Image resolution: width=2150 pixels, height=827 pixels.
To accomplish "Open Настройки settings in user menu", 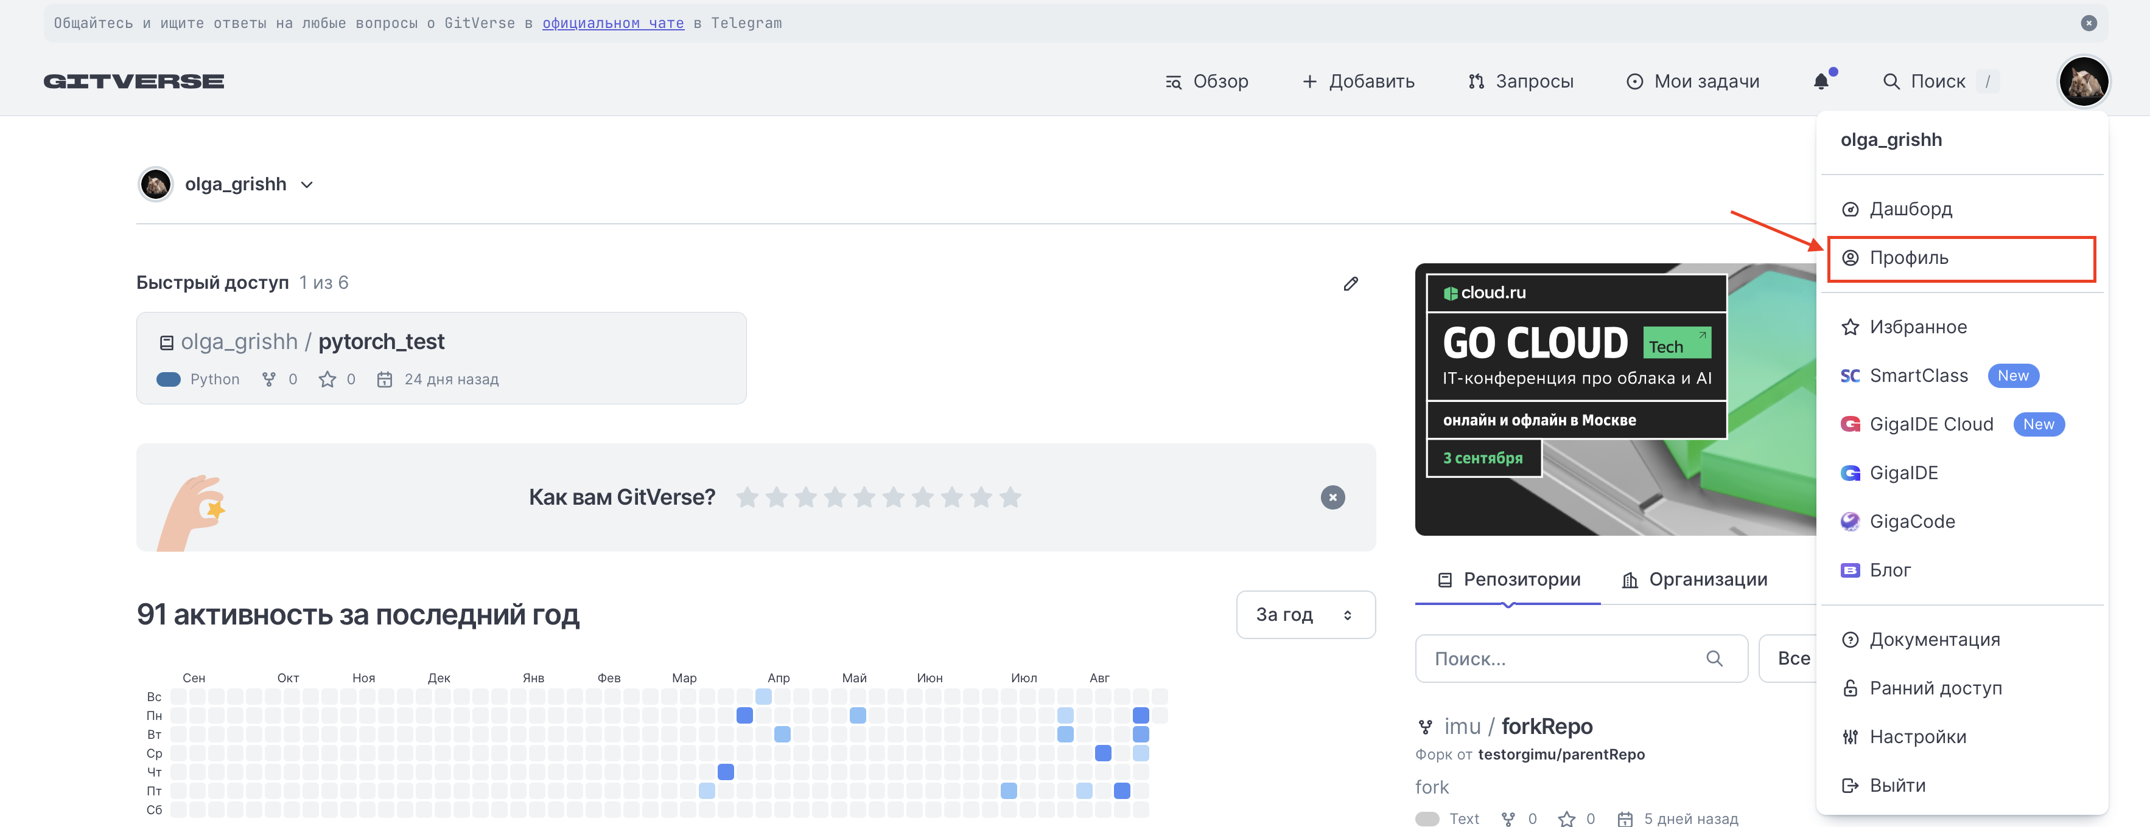I will [x=1961, y=737].
